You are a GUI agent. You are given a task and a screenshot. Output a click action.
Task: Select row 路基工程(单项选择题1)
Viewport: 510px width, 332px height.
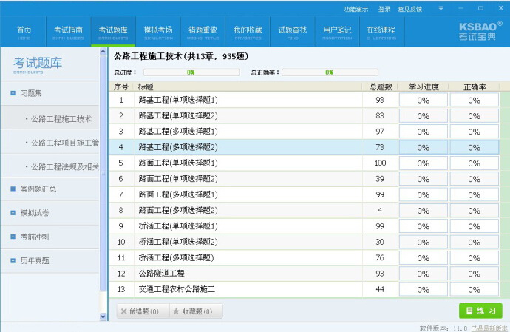(304, 100)
